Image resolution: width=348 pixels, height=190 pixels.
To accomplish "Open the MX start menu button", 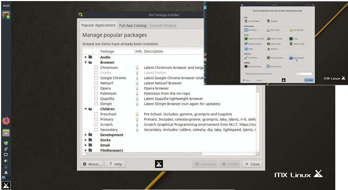I will tap(6, 185).
